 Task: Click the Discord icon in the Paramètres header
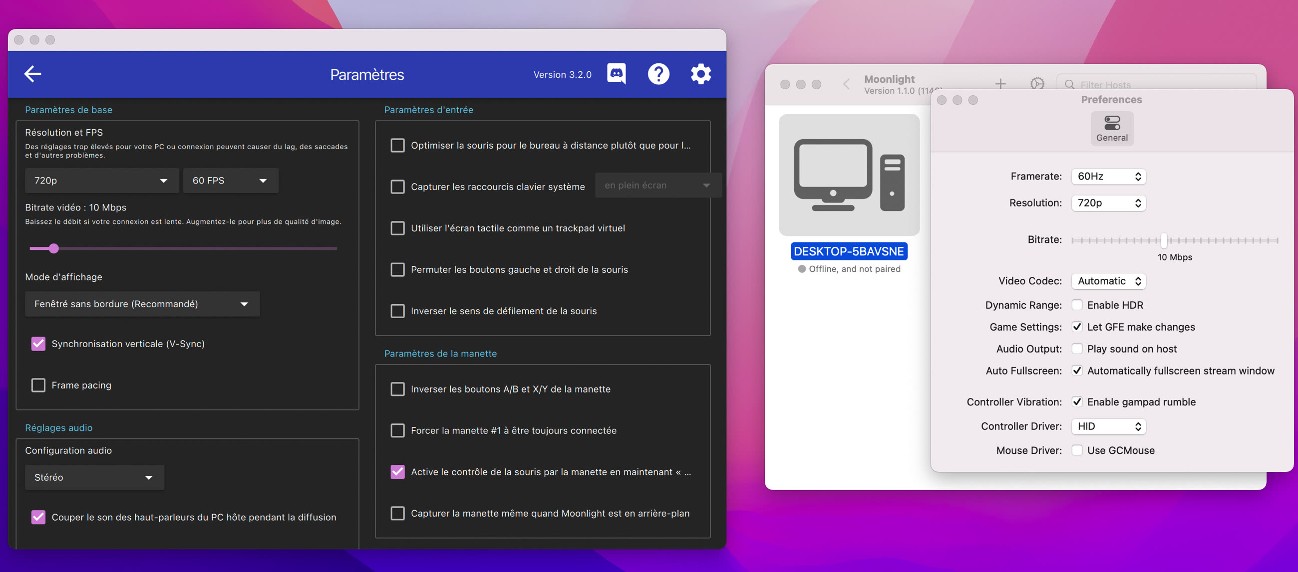616,74
